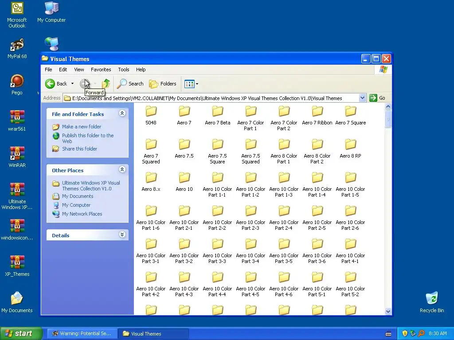Collapse the File and Folder Tasks panel
The image size is (454, 340).
(x=122, y=113)
